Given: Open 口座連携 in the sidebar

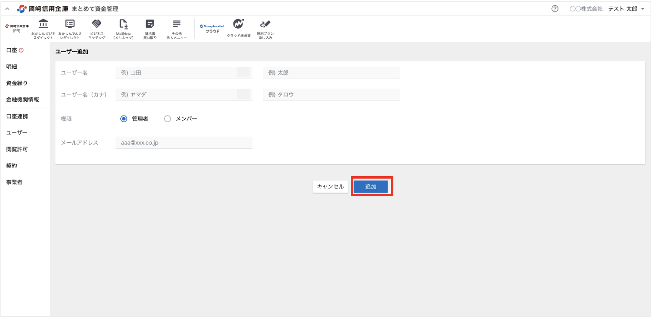Looking at the screenshot, I should [x=17, y=116].
